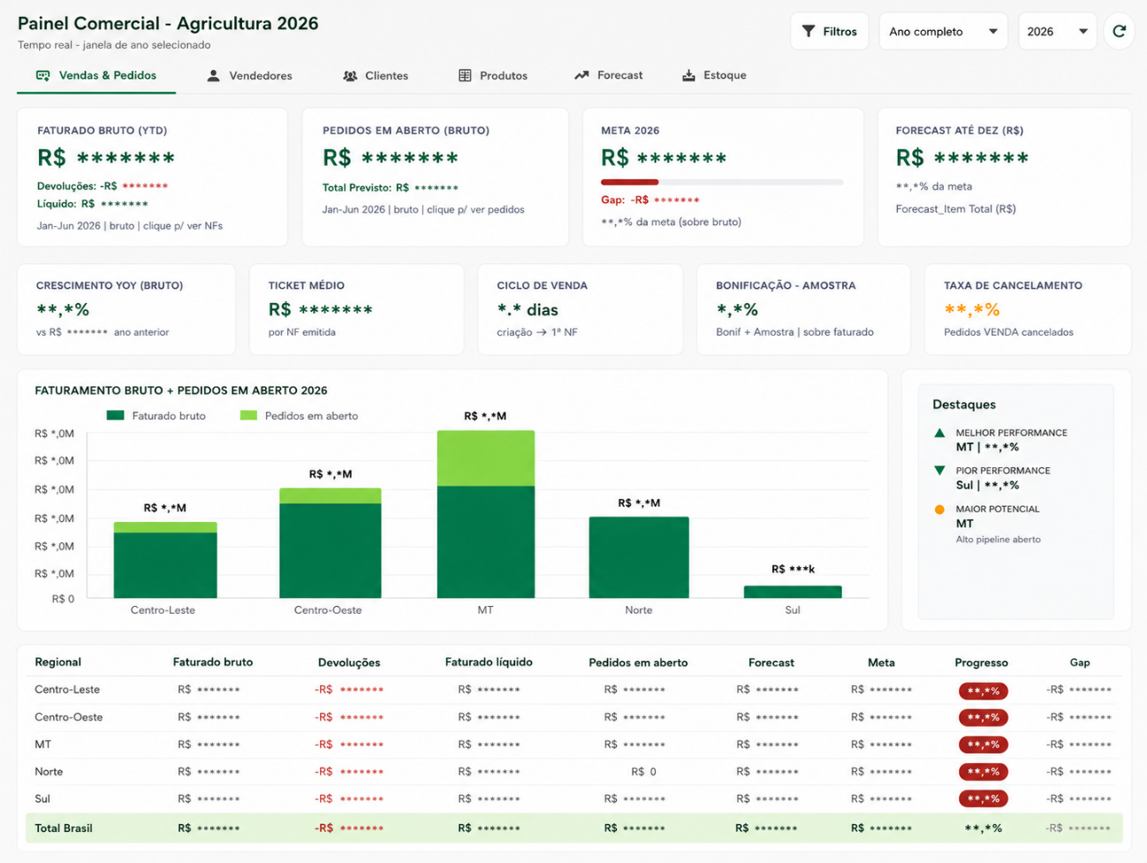
Task: Select the MT row name in the table
Action: click(x=43, y=744)
